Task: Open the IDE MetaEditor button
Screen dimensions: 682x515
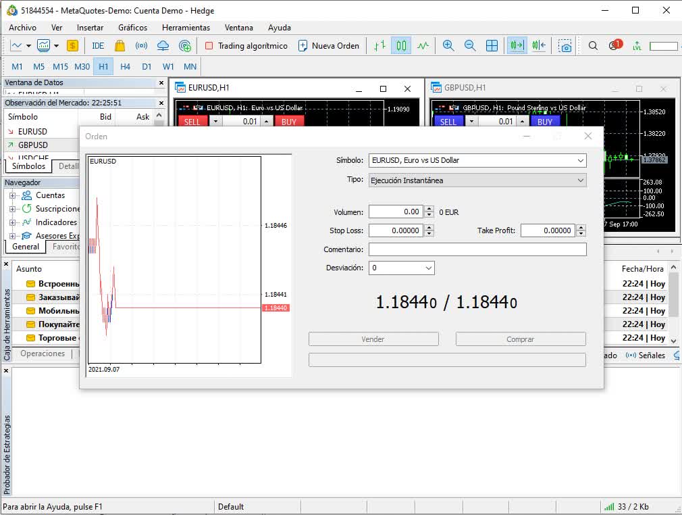Action: coord(98,46)
